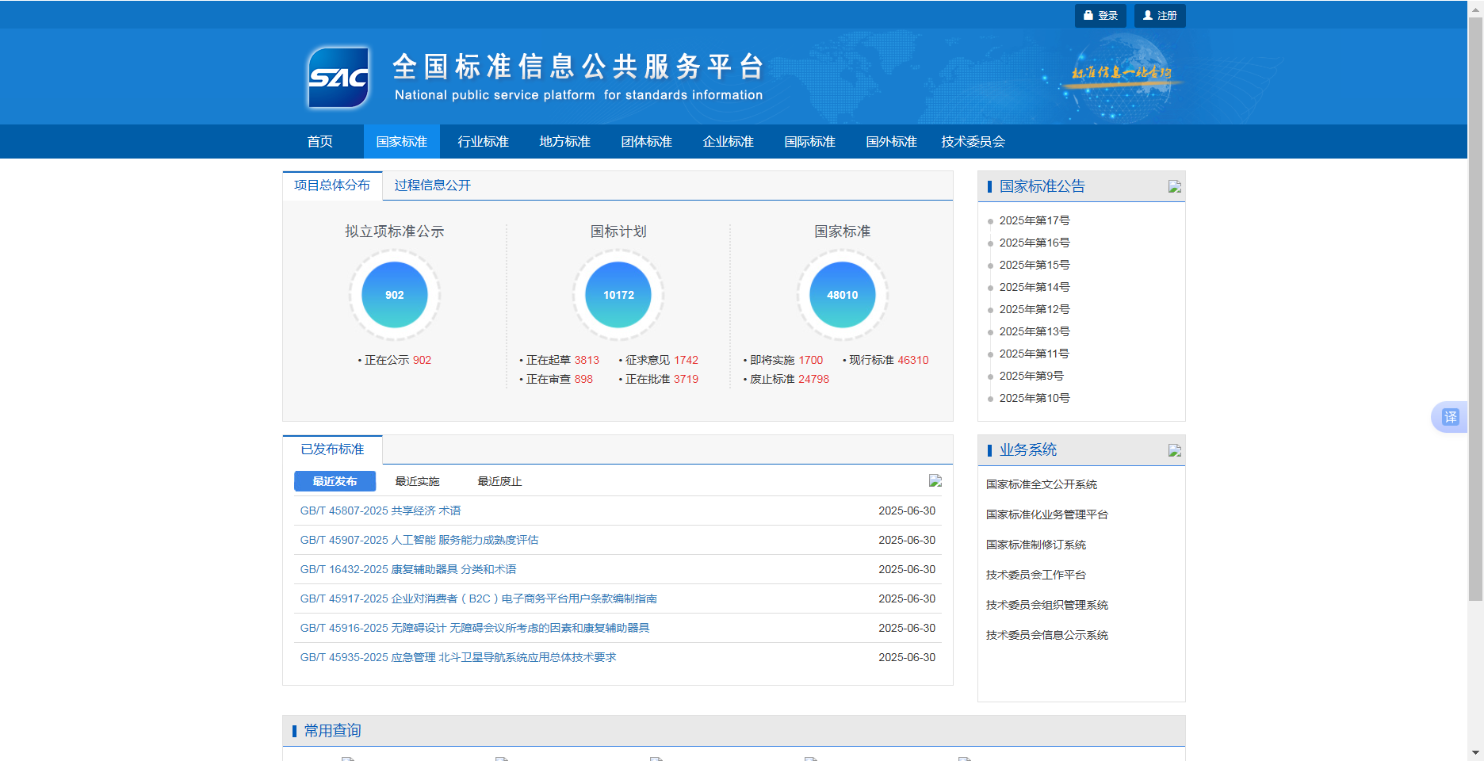This screenshot has width=1484, height=761.
Task: Click more icon in 已发布标准 list
Action: coord(935,481)
